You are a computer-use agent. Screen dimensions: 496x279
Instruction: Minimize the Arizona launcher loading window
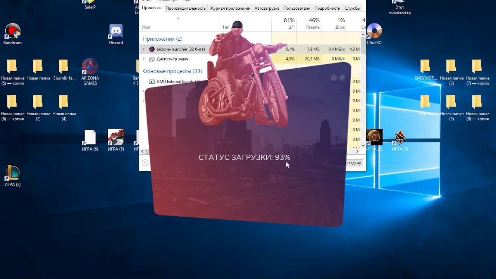[334, 78]
